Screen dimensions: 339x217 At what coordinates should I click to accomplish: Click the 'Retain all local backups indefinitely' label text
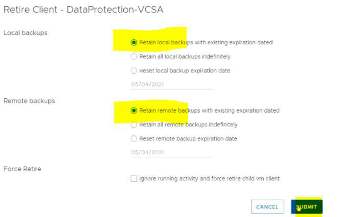point(185,57)
